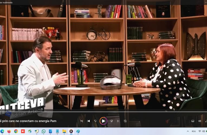
Task: Skip forward 30 seconds
Action: tap(111, 121)
